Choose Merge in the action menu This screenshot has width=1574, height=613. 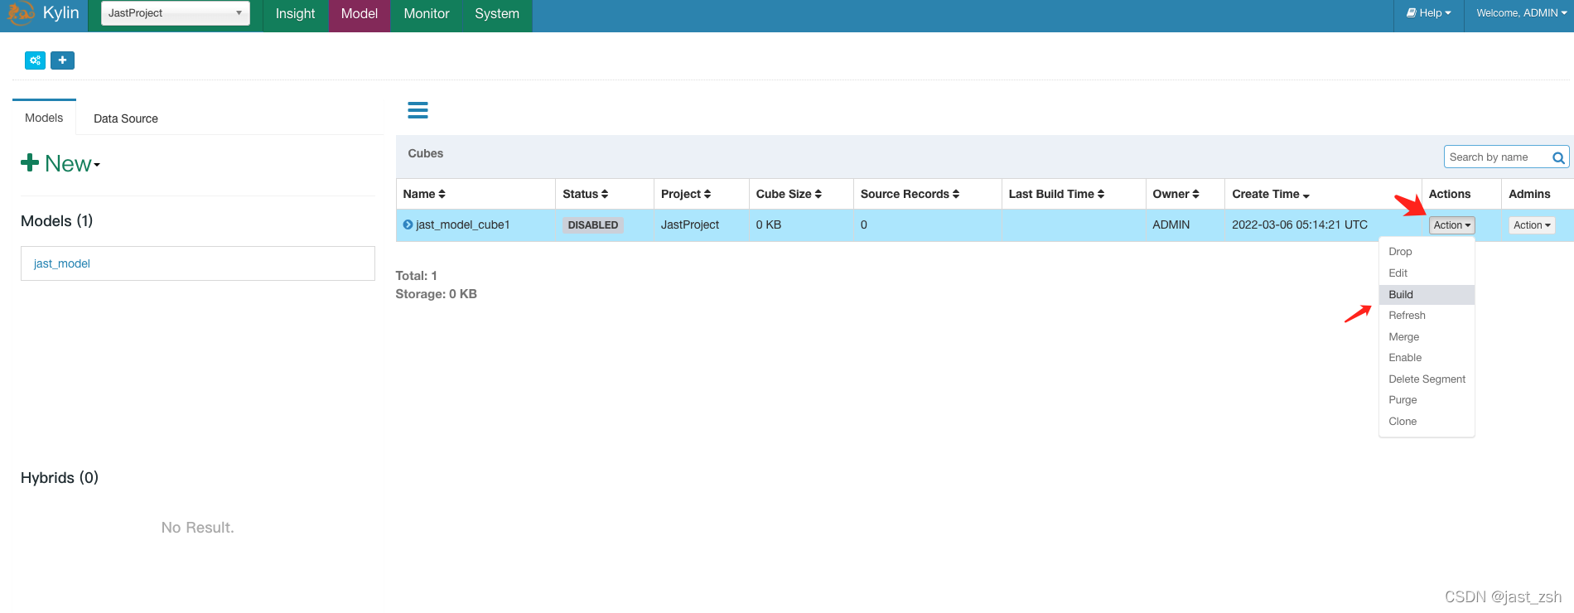coord(1427,337)
